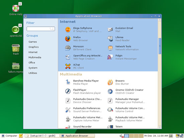Viewport: 184px width, 138px height.
Task: Open Totem player entry
Action: point(115,127)
